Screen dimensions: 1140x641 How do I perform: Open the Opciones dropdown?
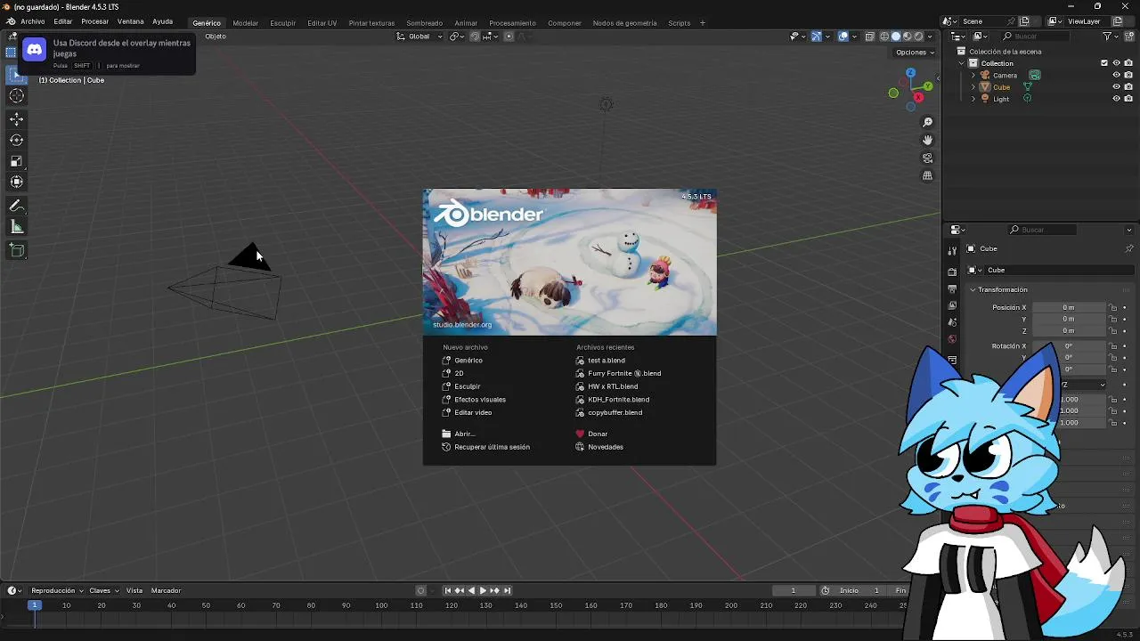coord(915,52)
